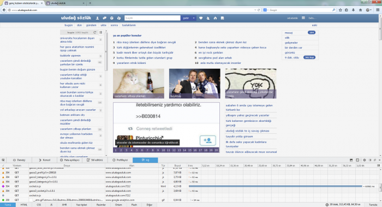Switch to the Konsol tab
Screen dimensions: 382x207
(45, 160)
